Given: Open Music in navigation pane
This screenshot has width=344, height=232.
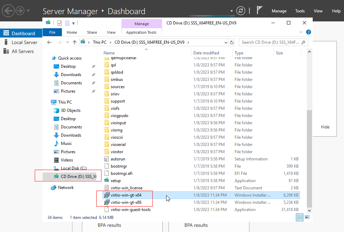Looking at the screenshot, I should (66, 143).
